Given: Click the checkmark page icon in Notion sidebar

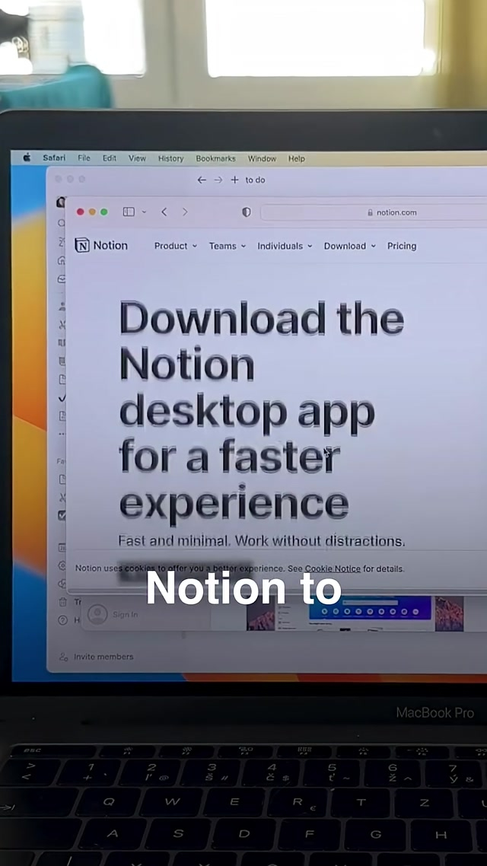Looking at the screenshot, I should coord(62,398).
